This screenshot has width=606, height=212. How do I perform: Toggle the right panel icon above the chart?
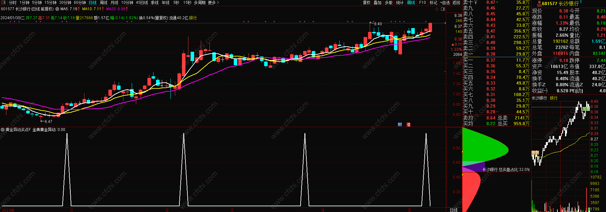pos(443,9)
